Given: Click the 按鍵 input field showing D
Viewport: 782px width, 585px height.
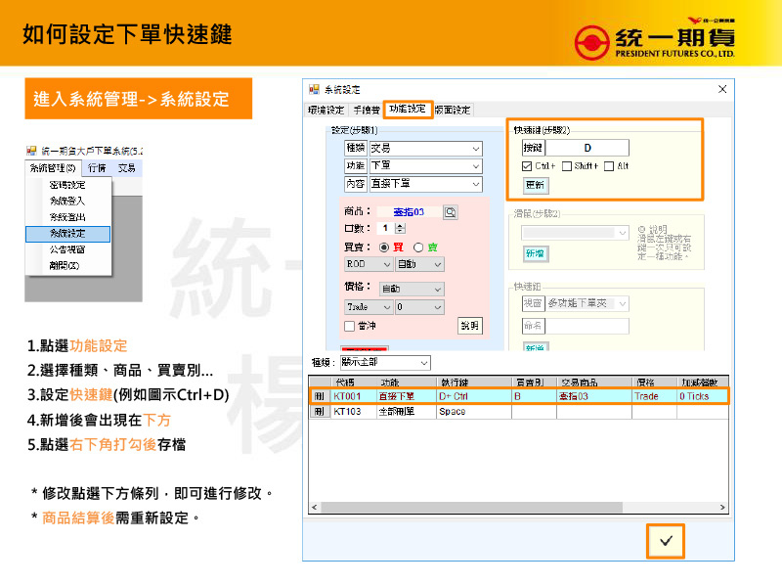Looking at the screenshot, I should click(x=587, y=149).
